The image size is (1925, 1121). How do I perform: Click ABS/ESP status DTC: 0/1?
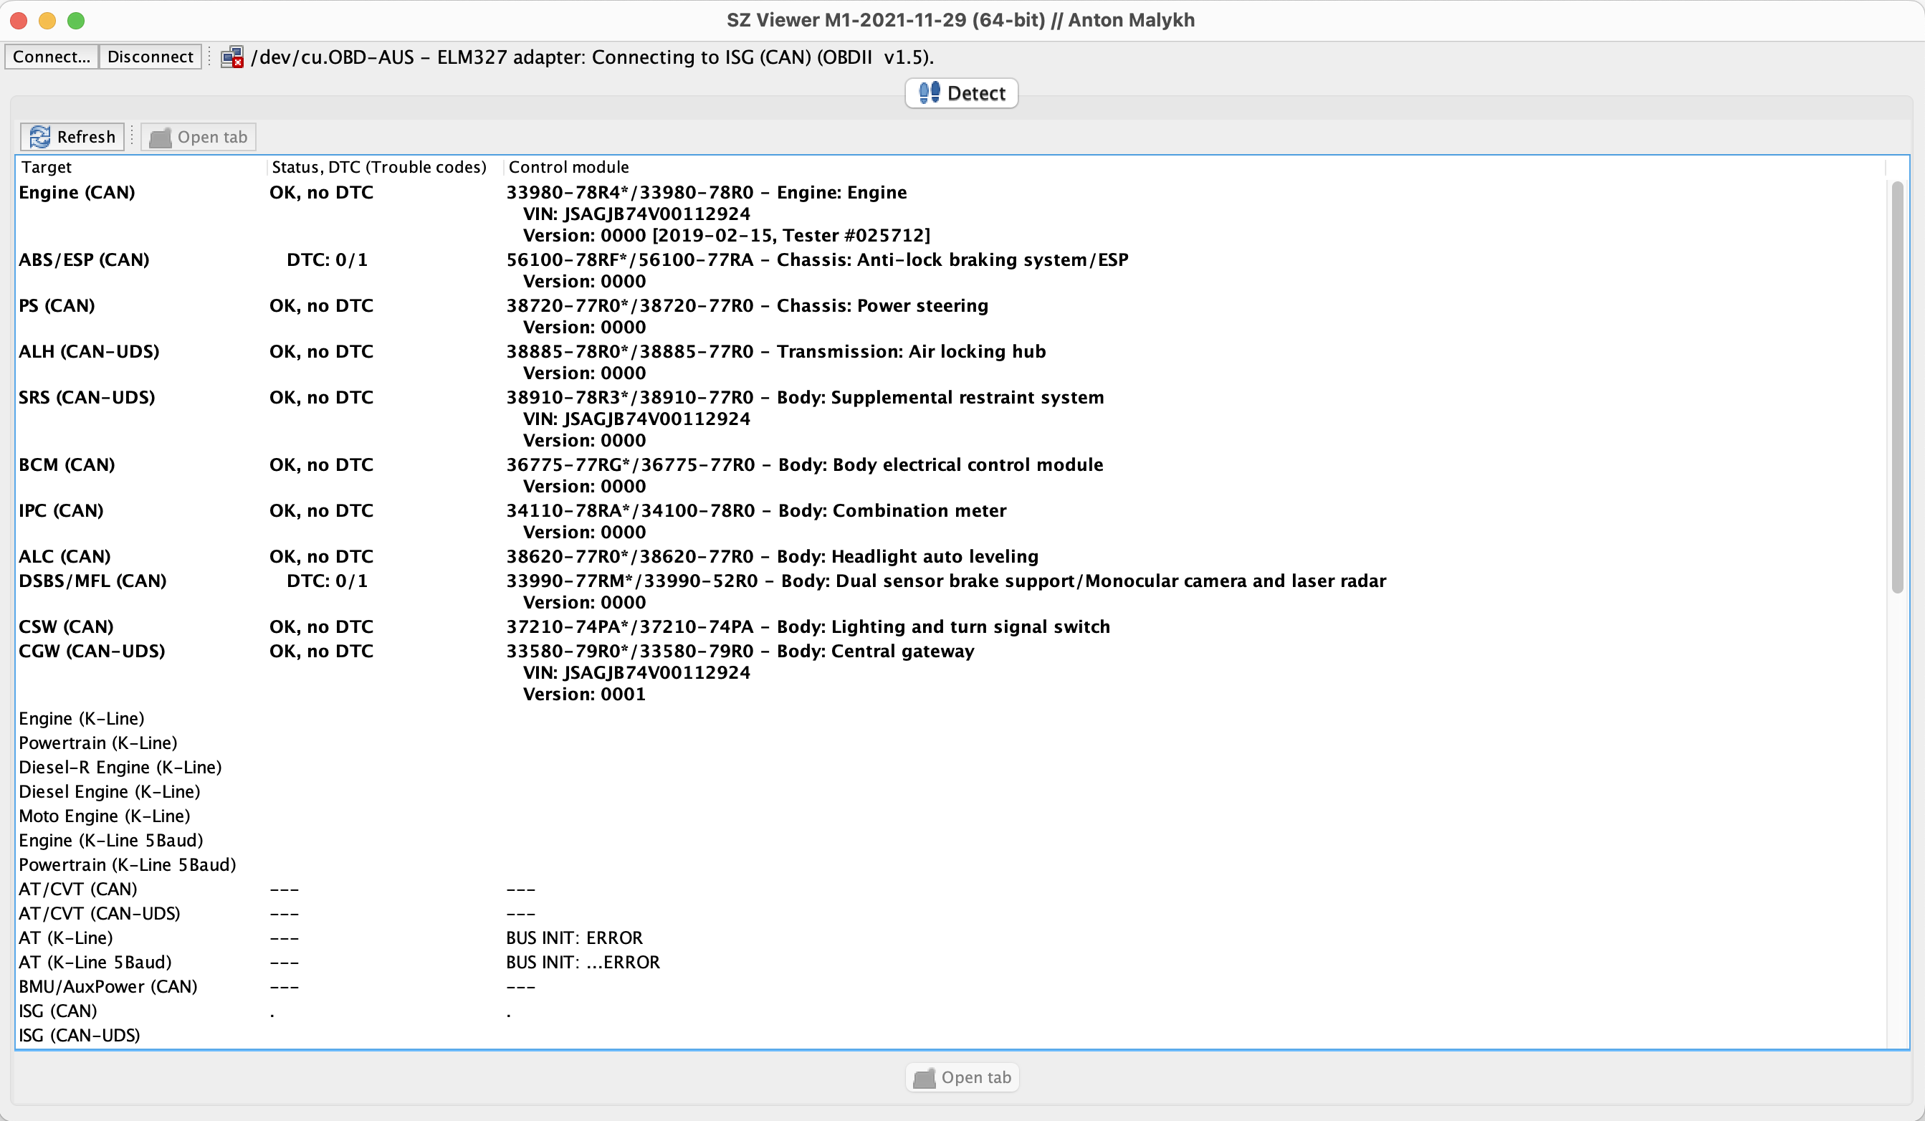(x=327, y=259)
